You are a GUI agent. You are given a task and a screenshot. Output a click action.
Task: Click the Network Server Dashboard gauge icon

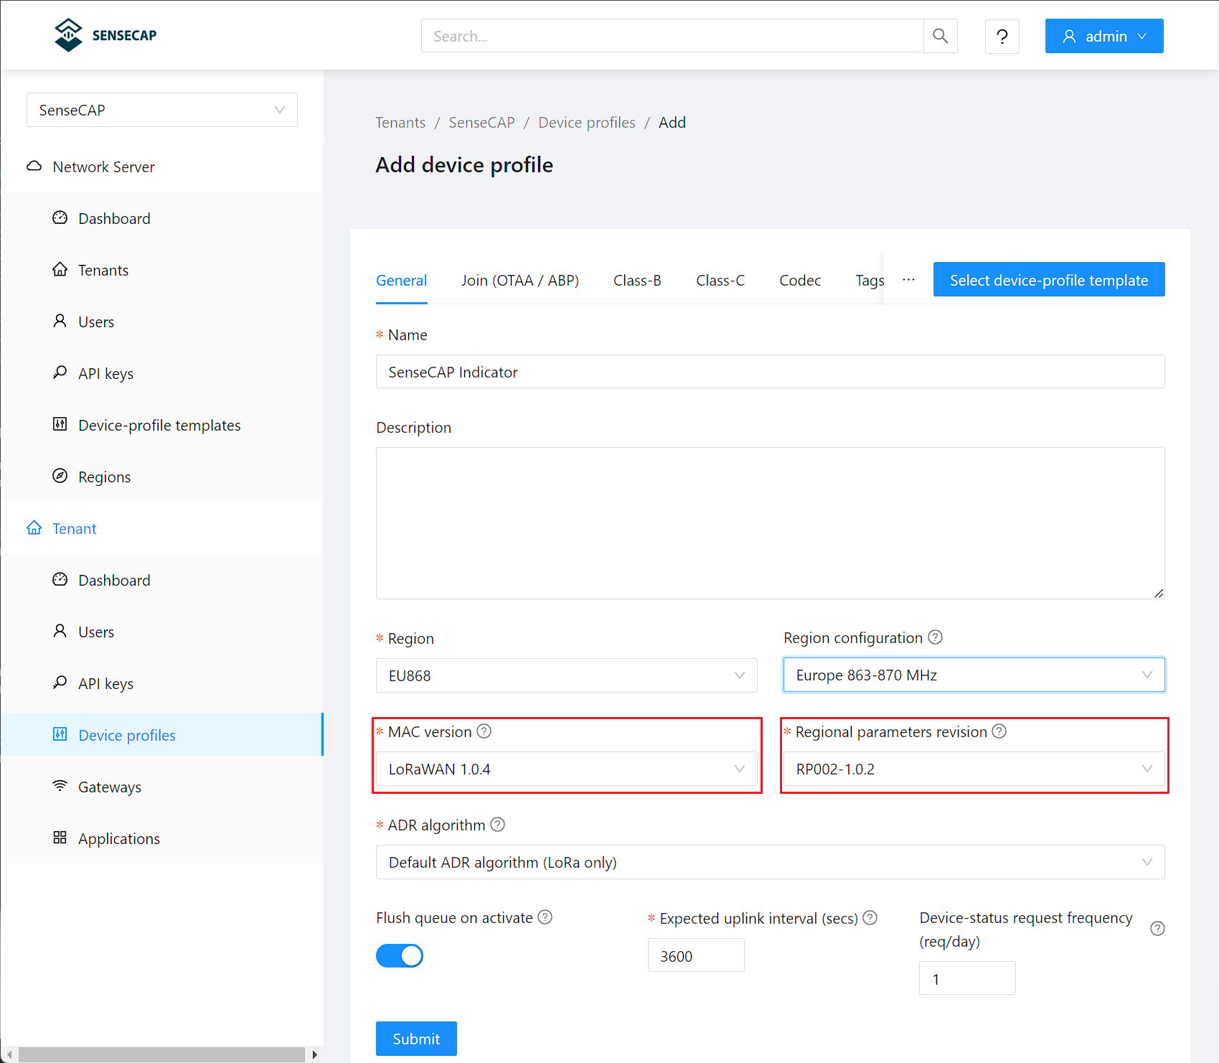click(x=60, y=217)
